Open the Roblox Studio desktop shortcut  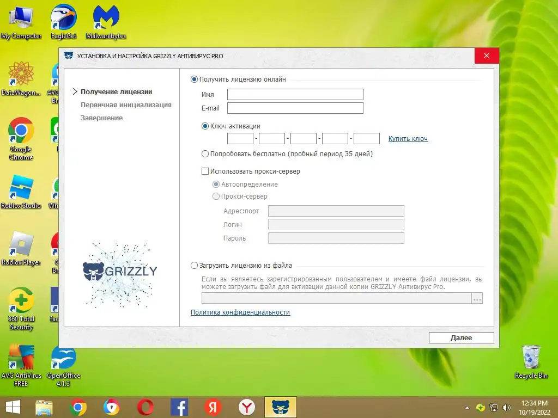(x=21, y=192)
